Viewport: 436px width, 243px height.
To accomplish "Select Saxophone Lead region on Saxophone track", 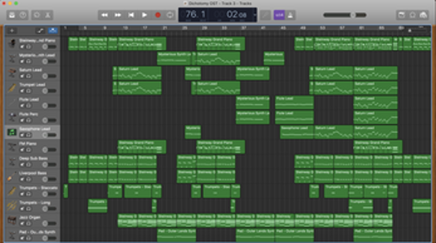I will 297,132.
